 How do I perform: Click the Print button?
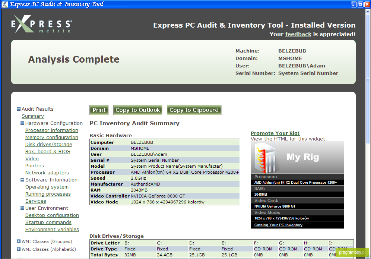[x=99, y=110]
